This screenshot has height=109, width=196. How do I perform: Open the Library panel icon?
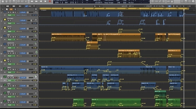[3, 1]
